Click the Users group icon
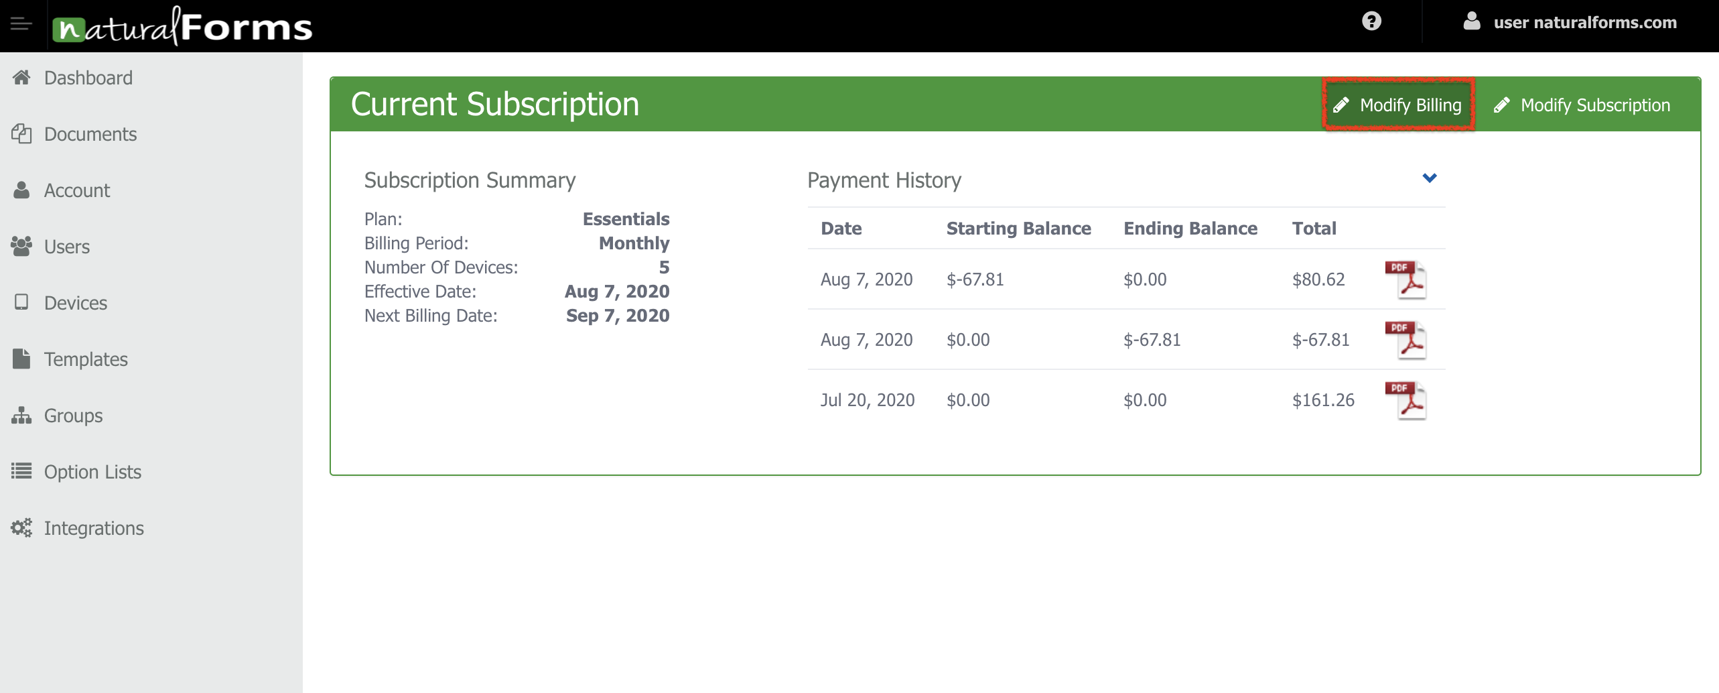The height and width of the screenshot is (693, 1719). coord(21,247)
